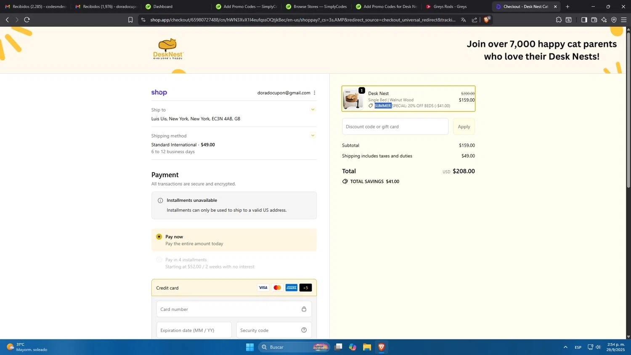Open account options three-dot menu
Viewport: 631px width, 355px height.
point(314,93)
